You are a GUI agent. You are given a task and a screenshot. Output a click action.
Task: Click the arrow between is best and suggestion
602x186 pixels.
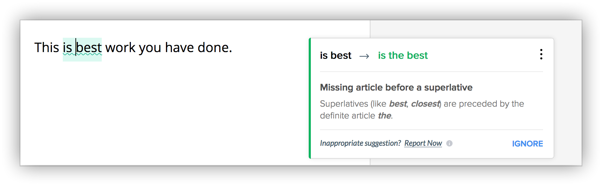coord(364,56)
